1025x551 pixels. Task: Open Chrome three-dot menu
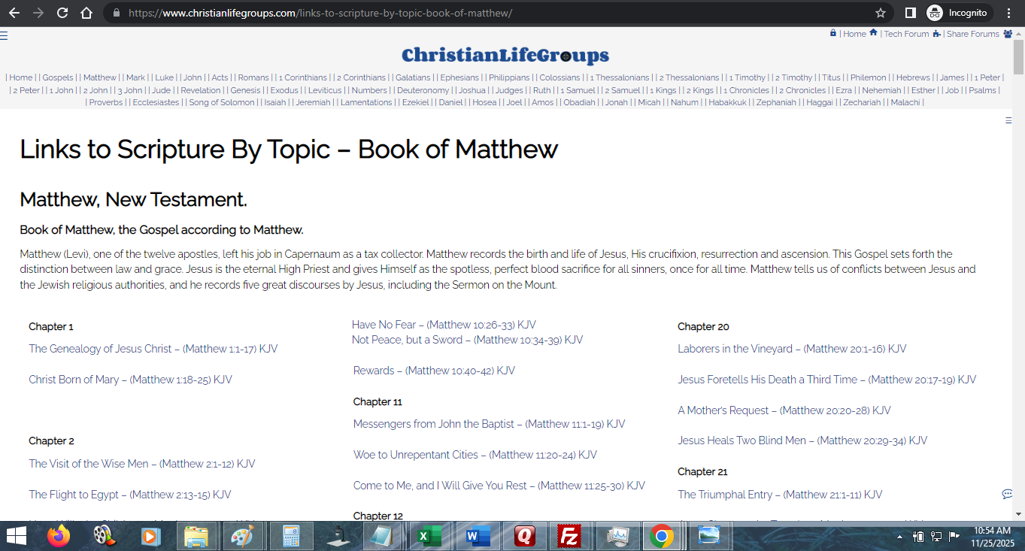pos(1009,13)
